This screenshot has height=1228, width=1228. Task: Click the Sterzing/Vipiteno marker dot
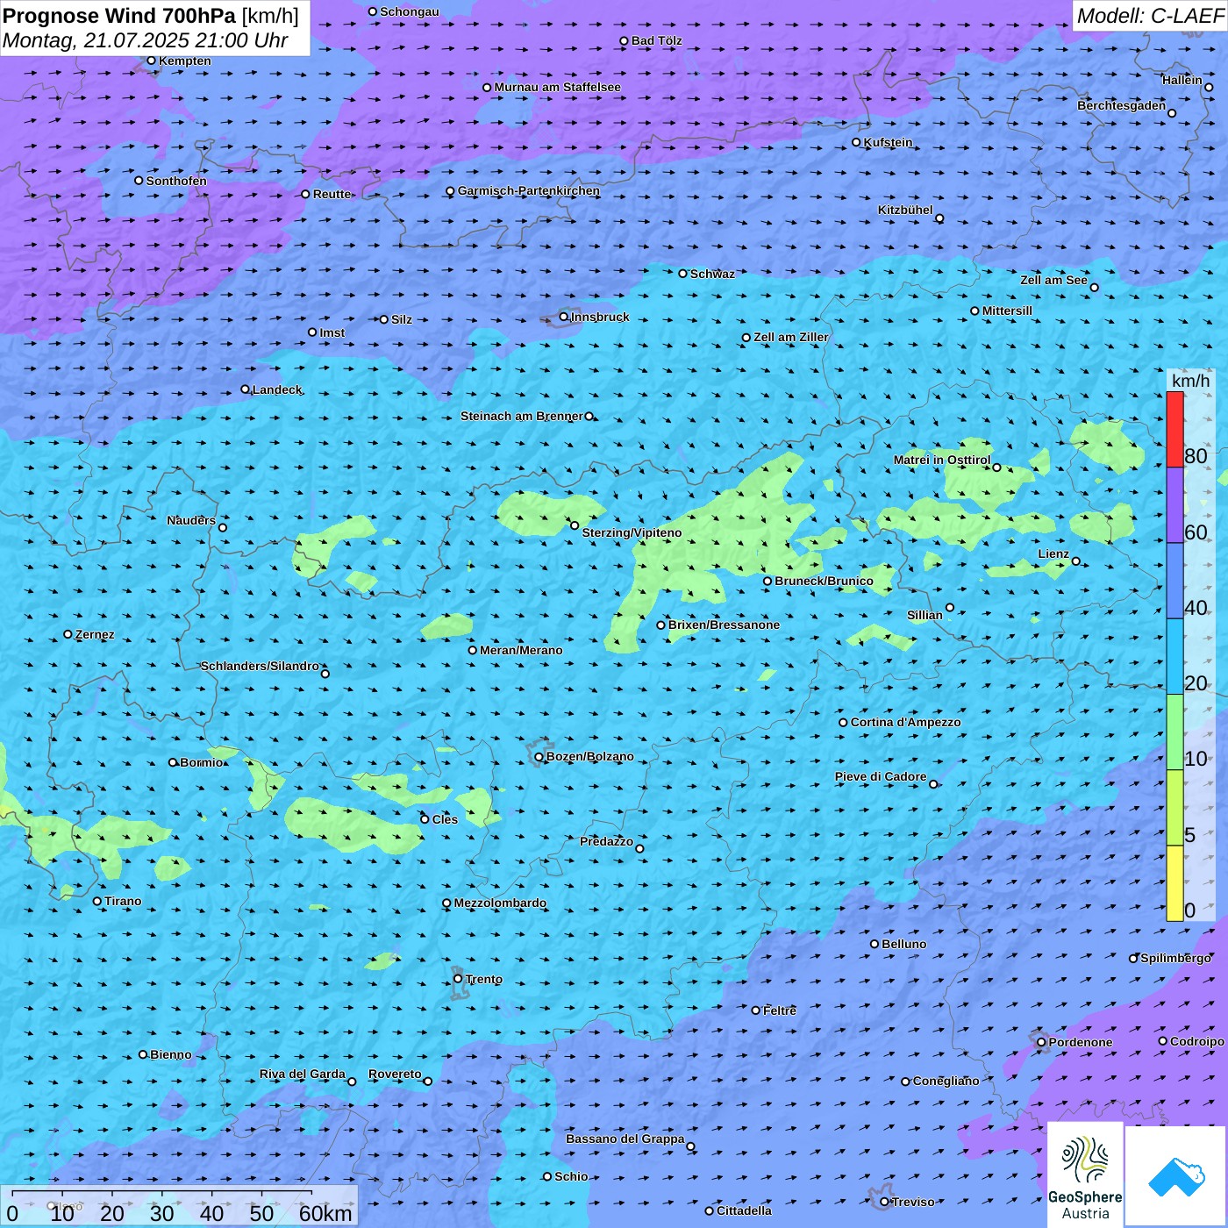click(575, 525)
